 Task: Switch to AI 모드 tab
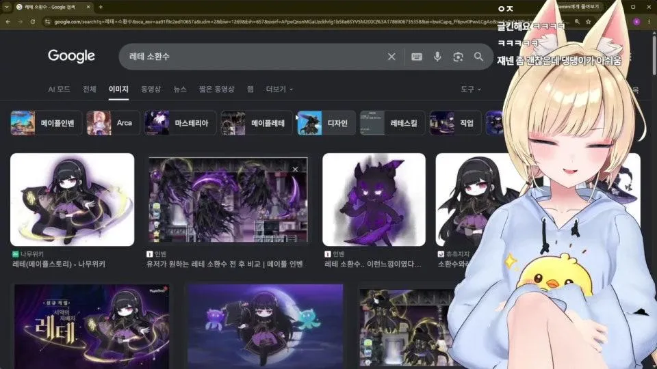[59, 89]
